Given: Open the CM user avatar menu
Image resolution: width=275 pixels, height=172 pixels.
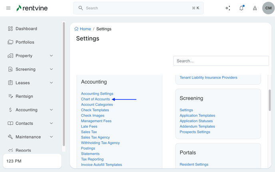Looking at the screenshot, I should pyautogui.click(x=268, y=8).
